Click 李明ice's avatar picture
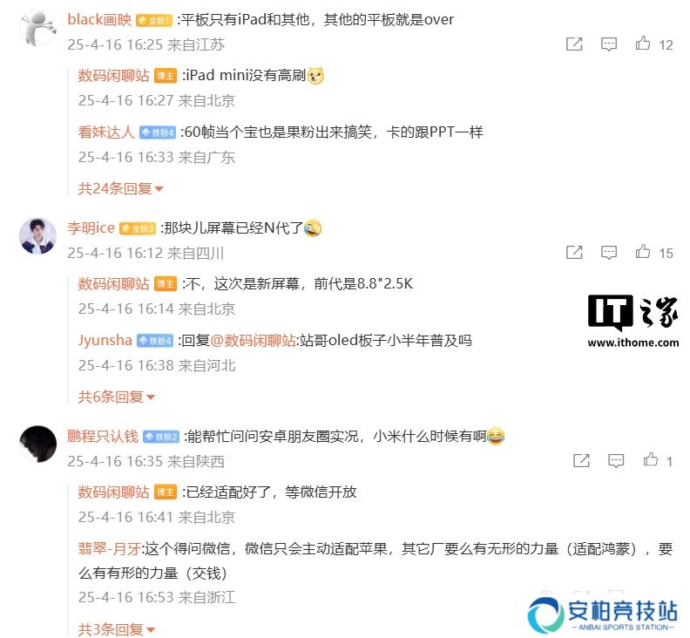This screenshot has height=638, width=690. [37, 236]
